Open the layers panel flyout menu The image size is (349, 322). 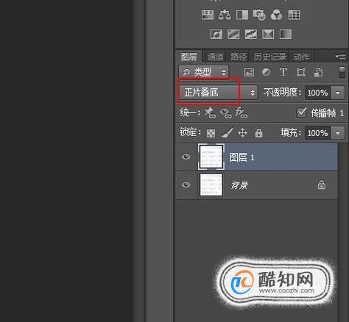click(341, 57)
